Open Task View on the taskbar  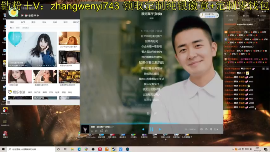tap(65, 149)
